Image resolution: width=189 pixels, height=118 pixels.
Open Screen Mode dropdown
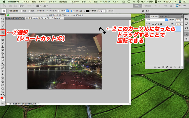pos(46,6)
